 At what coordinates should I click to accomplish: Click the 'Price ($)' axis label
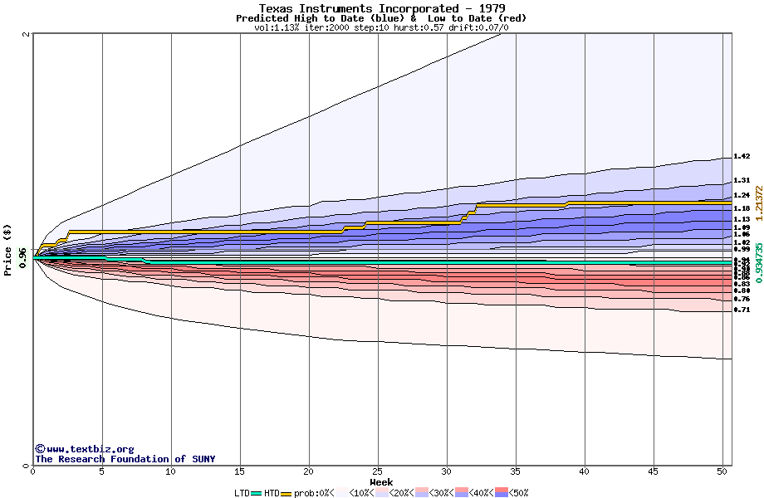[7, 250]
